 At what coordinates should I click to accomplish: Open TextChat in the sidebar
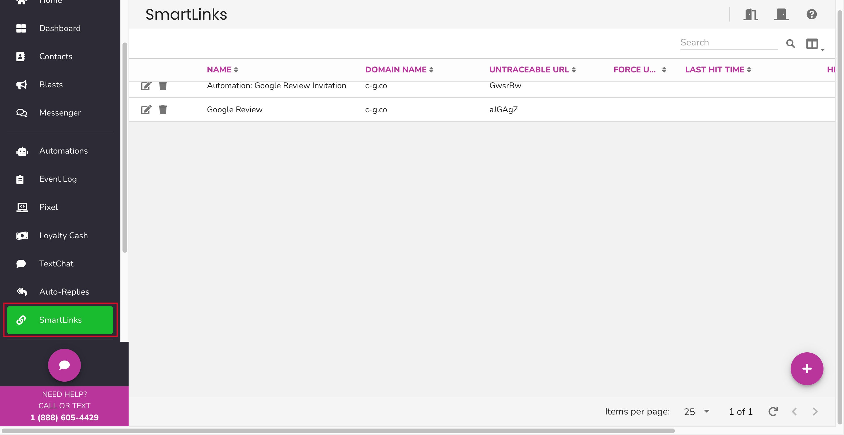pyautogui.click(x=60, y=264)
